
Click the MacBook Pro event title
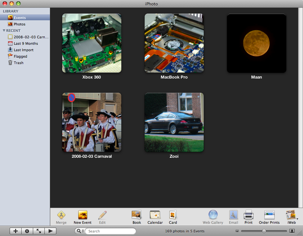click(x=174, y=77)
